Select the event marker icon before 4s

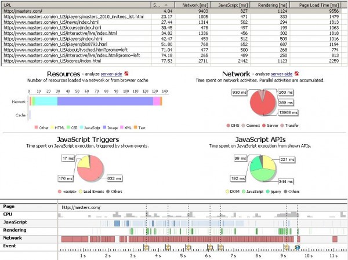[x=146, y=247]
